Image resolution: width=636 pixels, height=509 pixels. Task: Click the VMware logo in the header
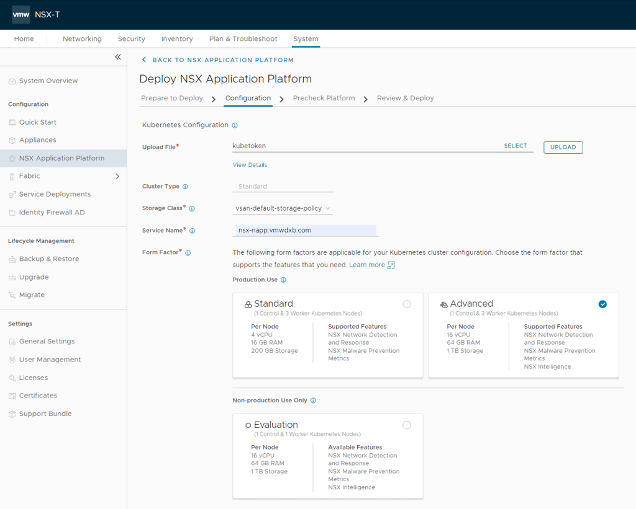pyautogui.click(x=20, y=14)
